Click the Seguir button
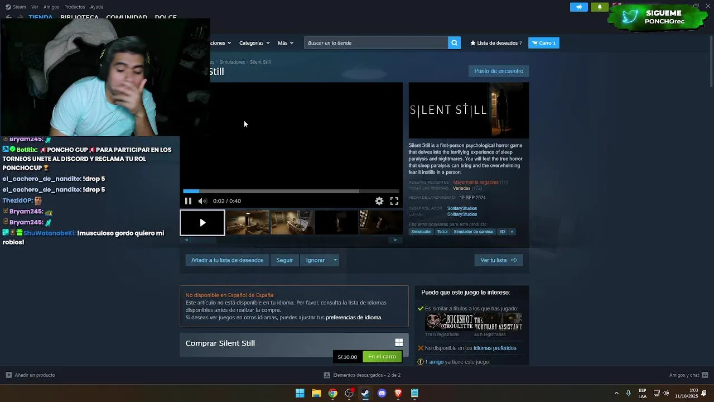Screen dimensions: 714x402 click(284, 260)
